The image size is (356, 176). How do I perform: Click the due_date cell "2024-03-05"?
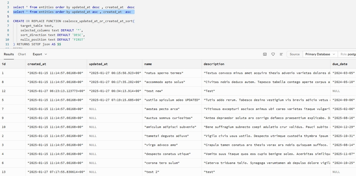[x=343, y=73]
